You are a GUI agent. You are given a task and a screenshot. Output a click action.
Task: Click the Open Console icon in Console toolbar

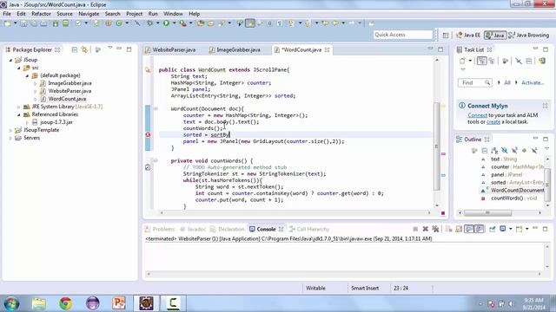pos(520,229)
